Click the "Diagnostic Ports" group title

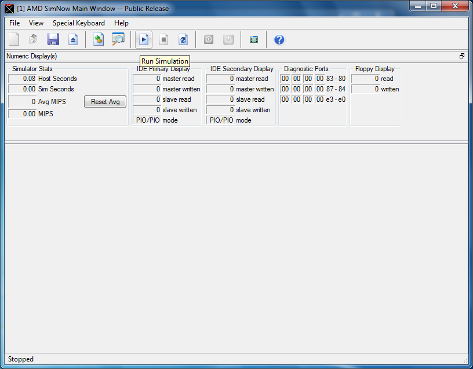coord(306,69)
